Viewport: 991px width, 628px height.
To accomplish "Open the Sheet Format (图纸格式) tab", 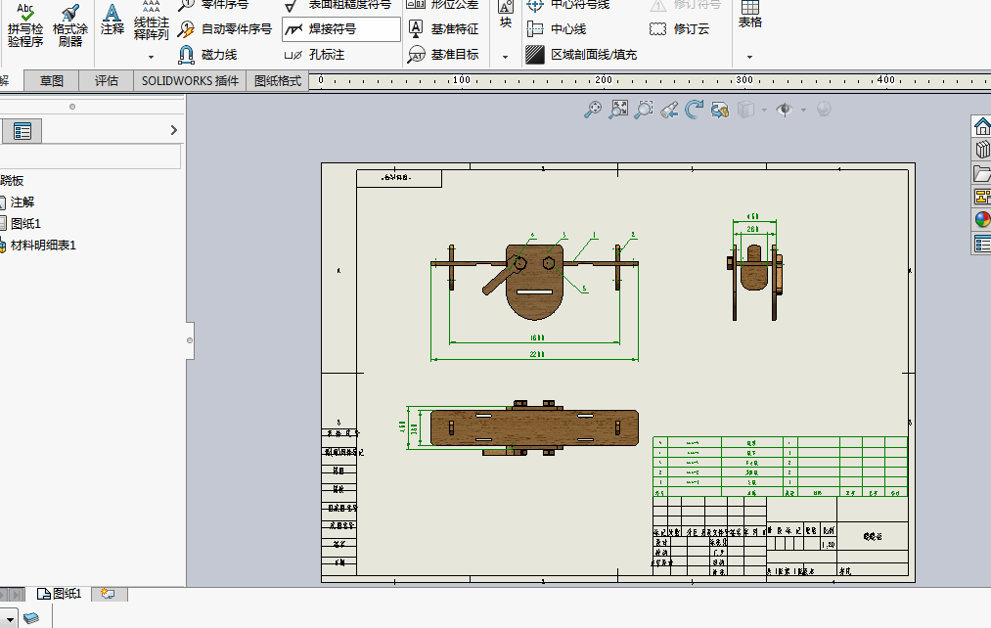I will pos(278,81).
